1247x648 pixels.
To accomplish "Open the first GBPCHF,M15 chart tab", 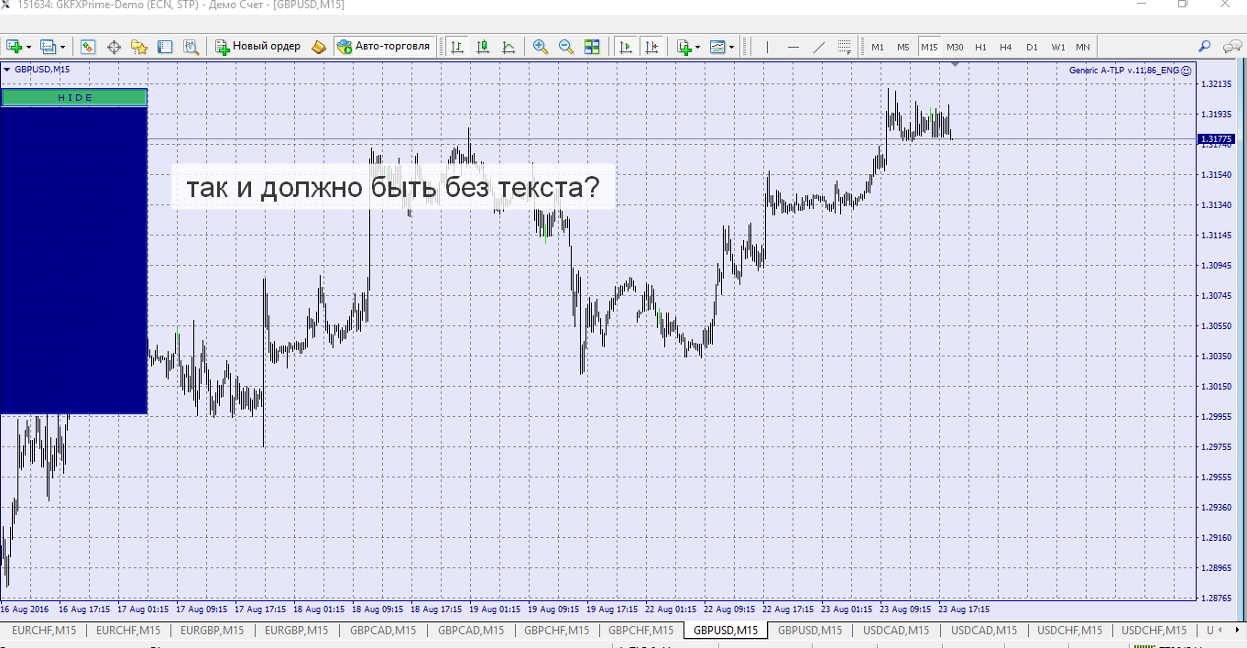I will pyautogui.click(x=556, y=630).
